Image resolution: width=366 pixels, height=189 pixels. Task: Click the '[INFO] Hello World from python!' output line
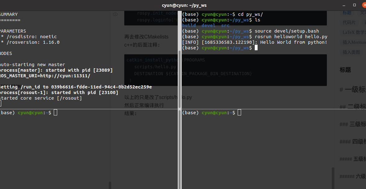pos(255,42)
